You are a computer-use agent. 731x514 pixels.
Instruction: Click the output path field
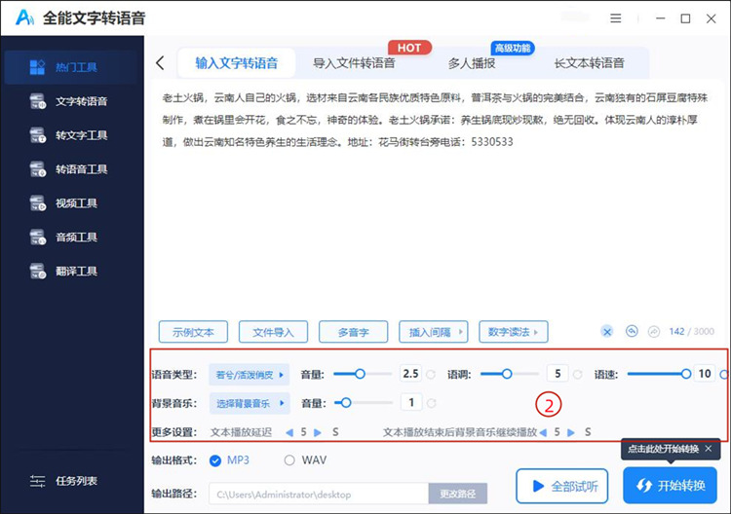point(319,494)
